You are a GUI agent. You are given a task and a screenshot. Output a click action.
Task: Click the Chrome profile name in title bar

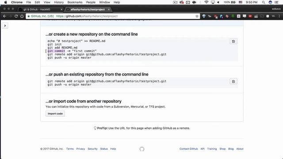coord(276,9)
